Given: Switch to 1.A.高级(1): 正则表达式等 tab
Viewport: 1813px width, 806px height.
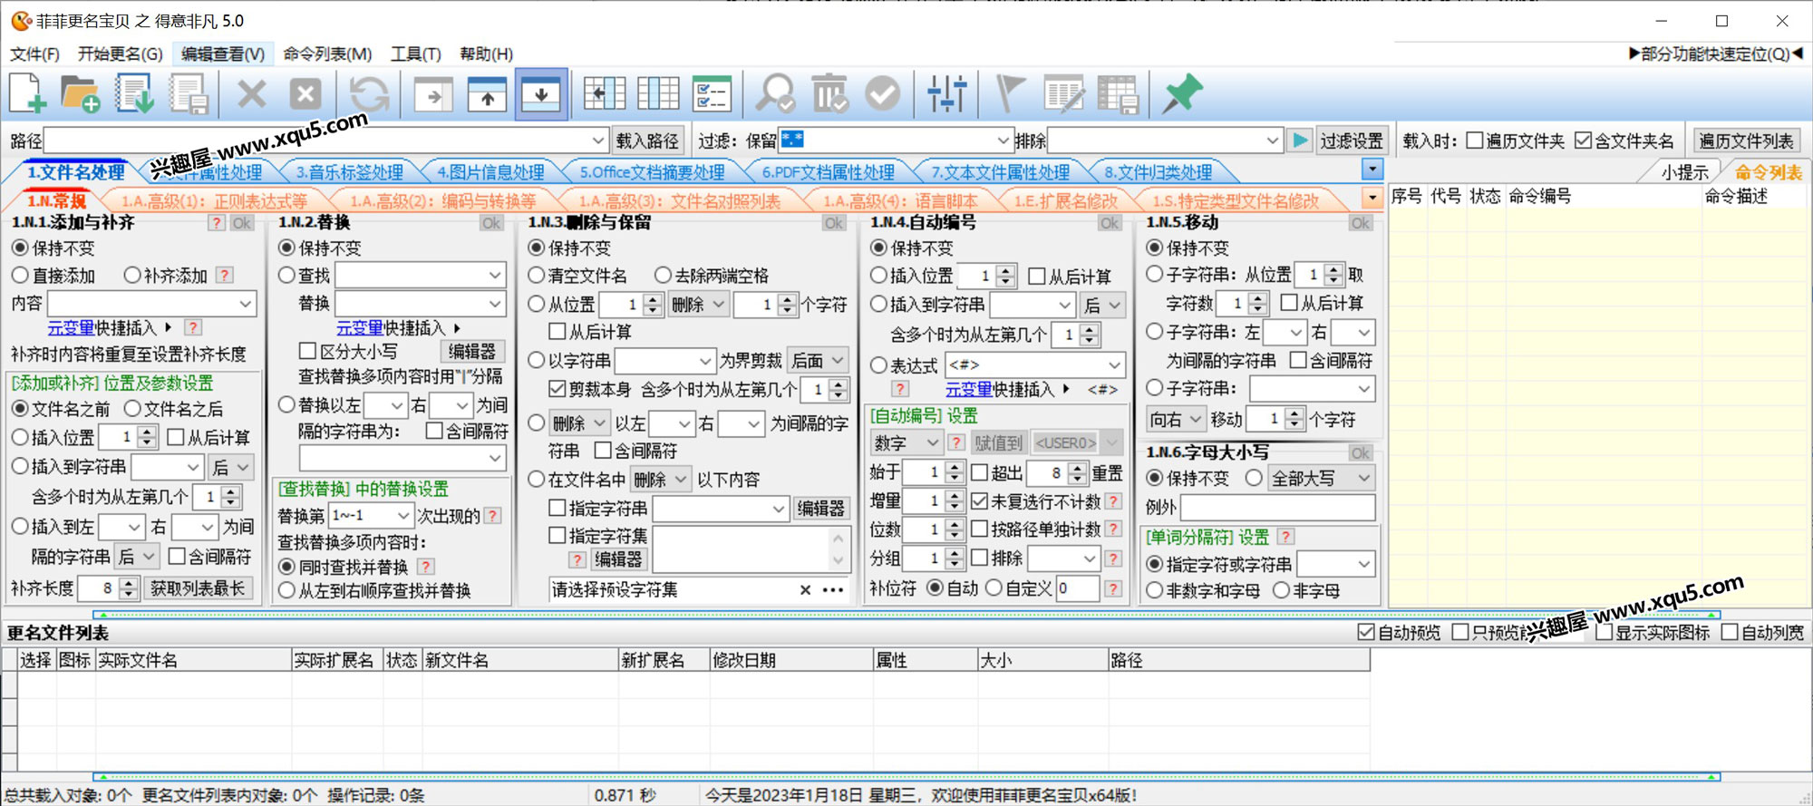Looking at the screenshot, I should 214,200.
